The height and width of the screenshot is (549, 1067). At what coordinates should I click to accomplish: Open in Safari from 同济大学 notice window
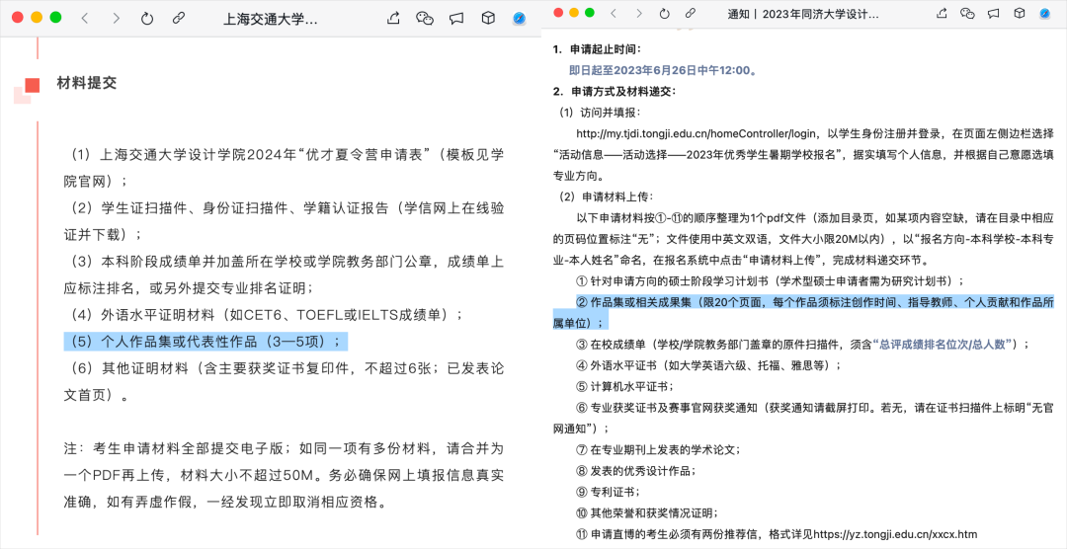click(x=1044, y=13)
